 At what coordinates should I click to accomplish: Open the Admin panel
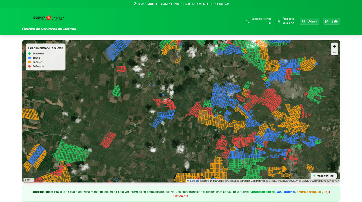pyautogui.click(x=310, y=21)
